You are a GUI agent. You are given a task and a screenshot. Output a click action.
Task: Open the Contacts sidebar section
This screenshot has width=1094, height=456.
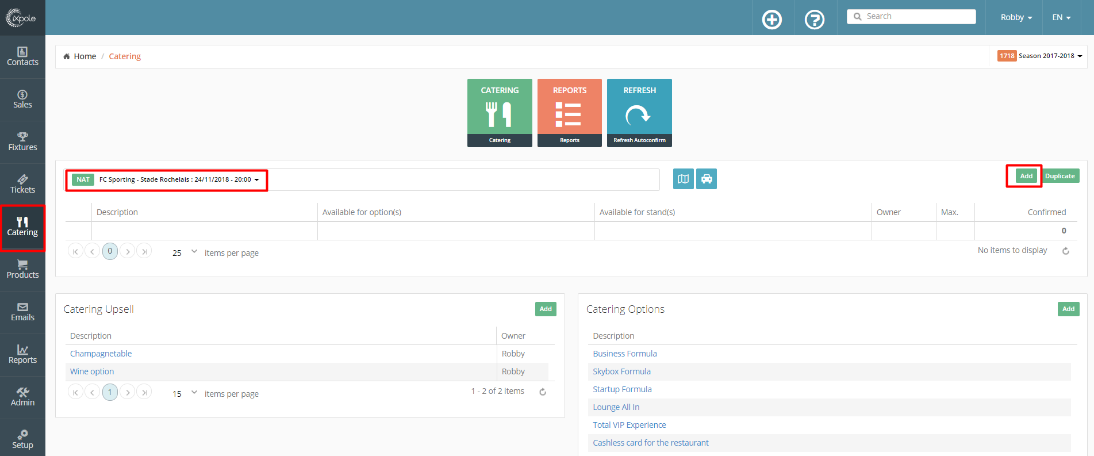pyautogui.click(x=22, y=56)
